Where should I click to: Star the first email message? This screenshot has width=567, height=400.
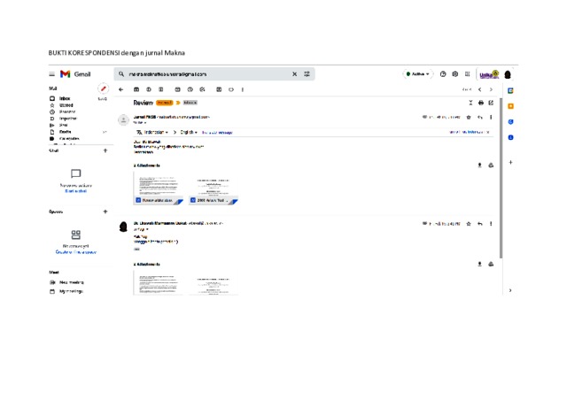pos(469,117)
